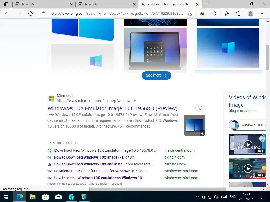270x202 pixels.
Task: Click the address bar URL field
Action: point(116,13)
